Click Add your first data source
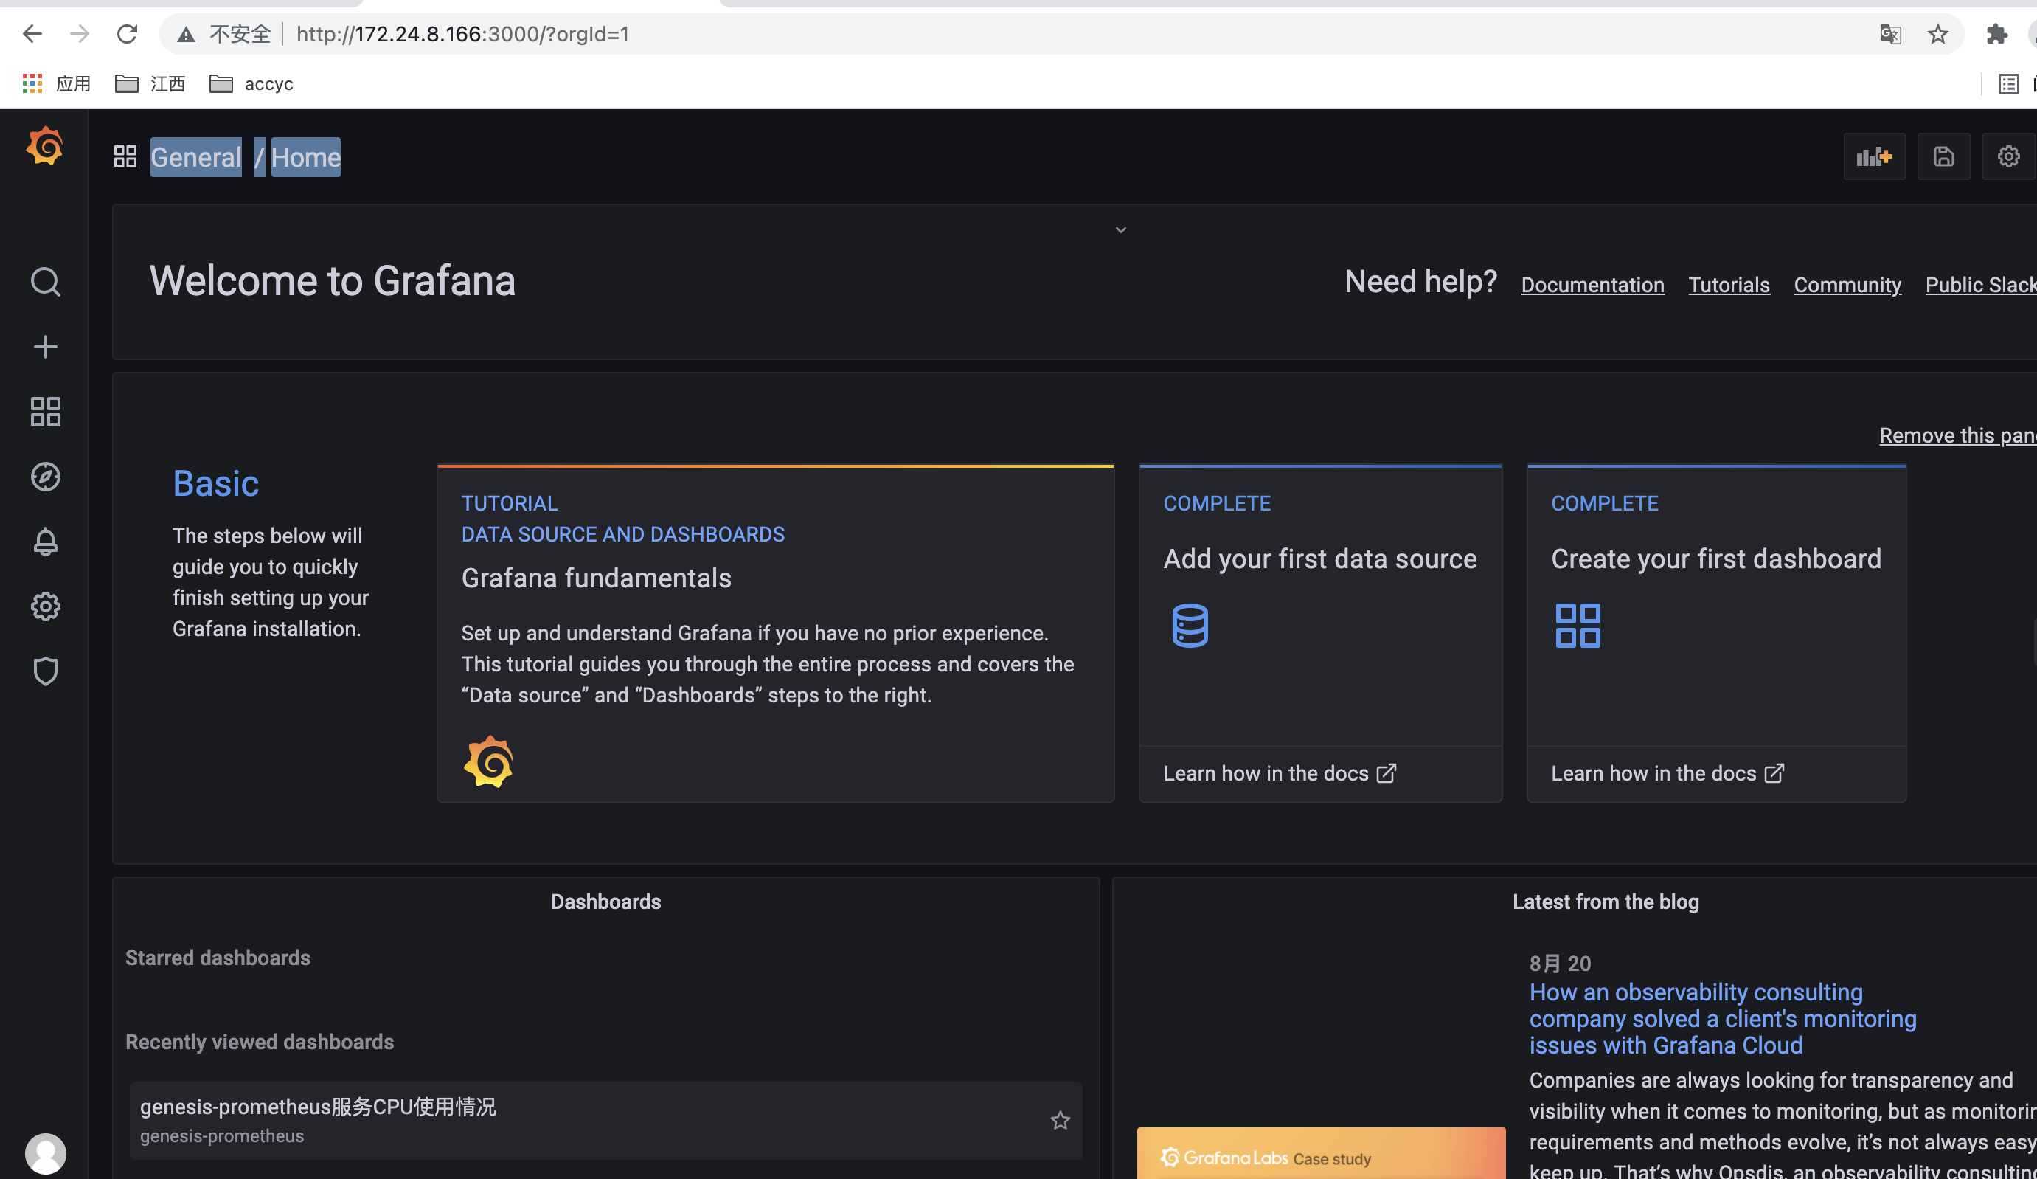Viewport: 2037px width, 1179px height. [1319, 559]
